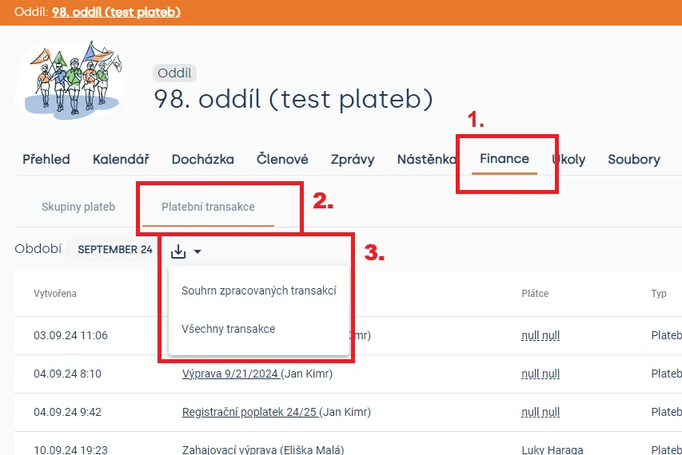Open Registrační poplatek 24/25 link
The width and height of the screenshot is (682, 455).
(x=249, y=412)
